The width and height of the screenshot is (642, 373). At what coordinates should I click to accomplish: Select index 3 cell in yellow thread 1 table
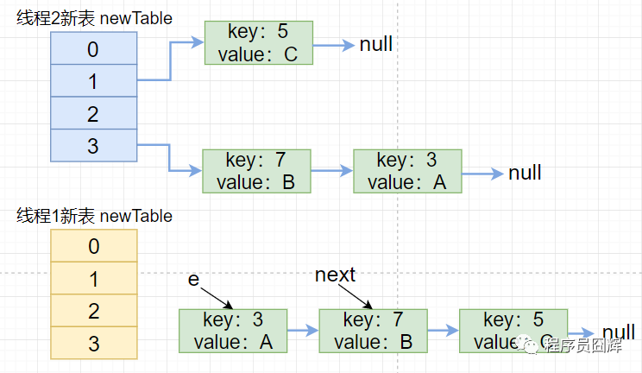coord(93,343)
